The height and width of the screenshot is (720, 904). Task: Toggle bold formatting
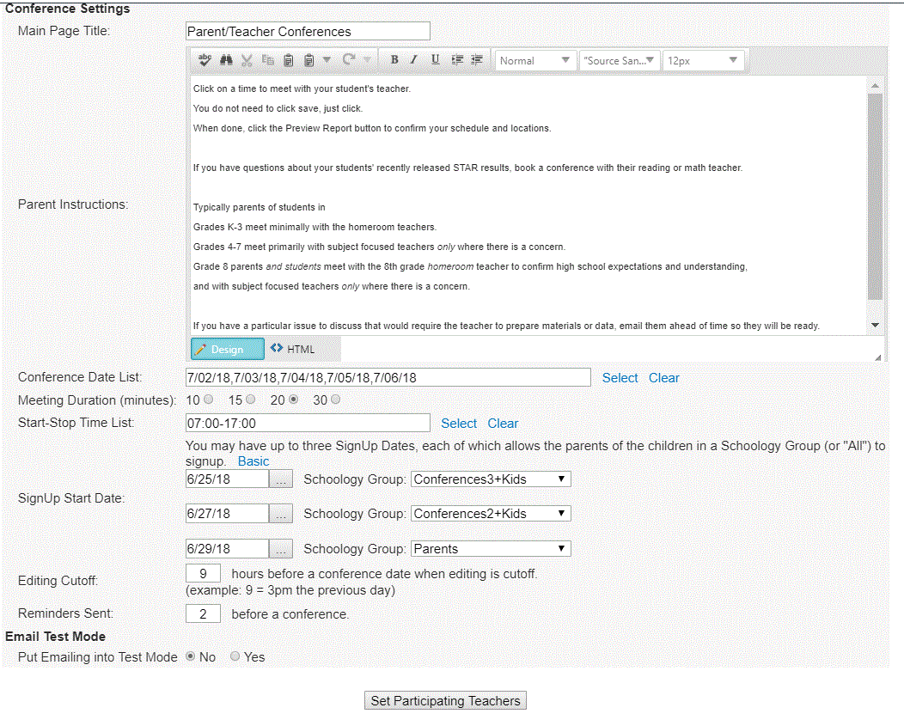[394, 60]
